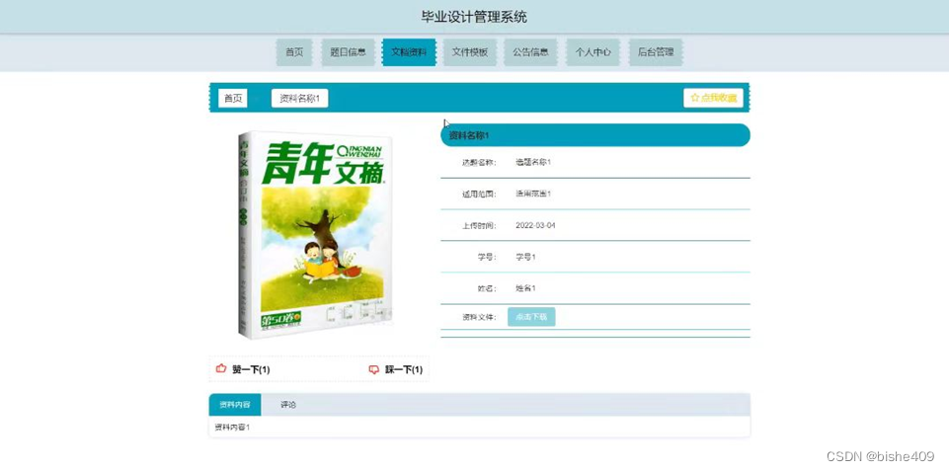Click the 青年文摘 book cover image
The width and height of the screenshot is (949, 471).
[315, 235]
